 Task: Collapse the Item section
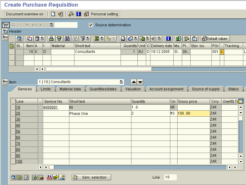point(5,82)
